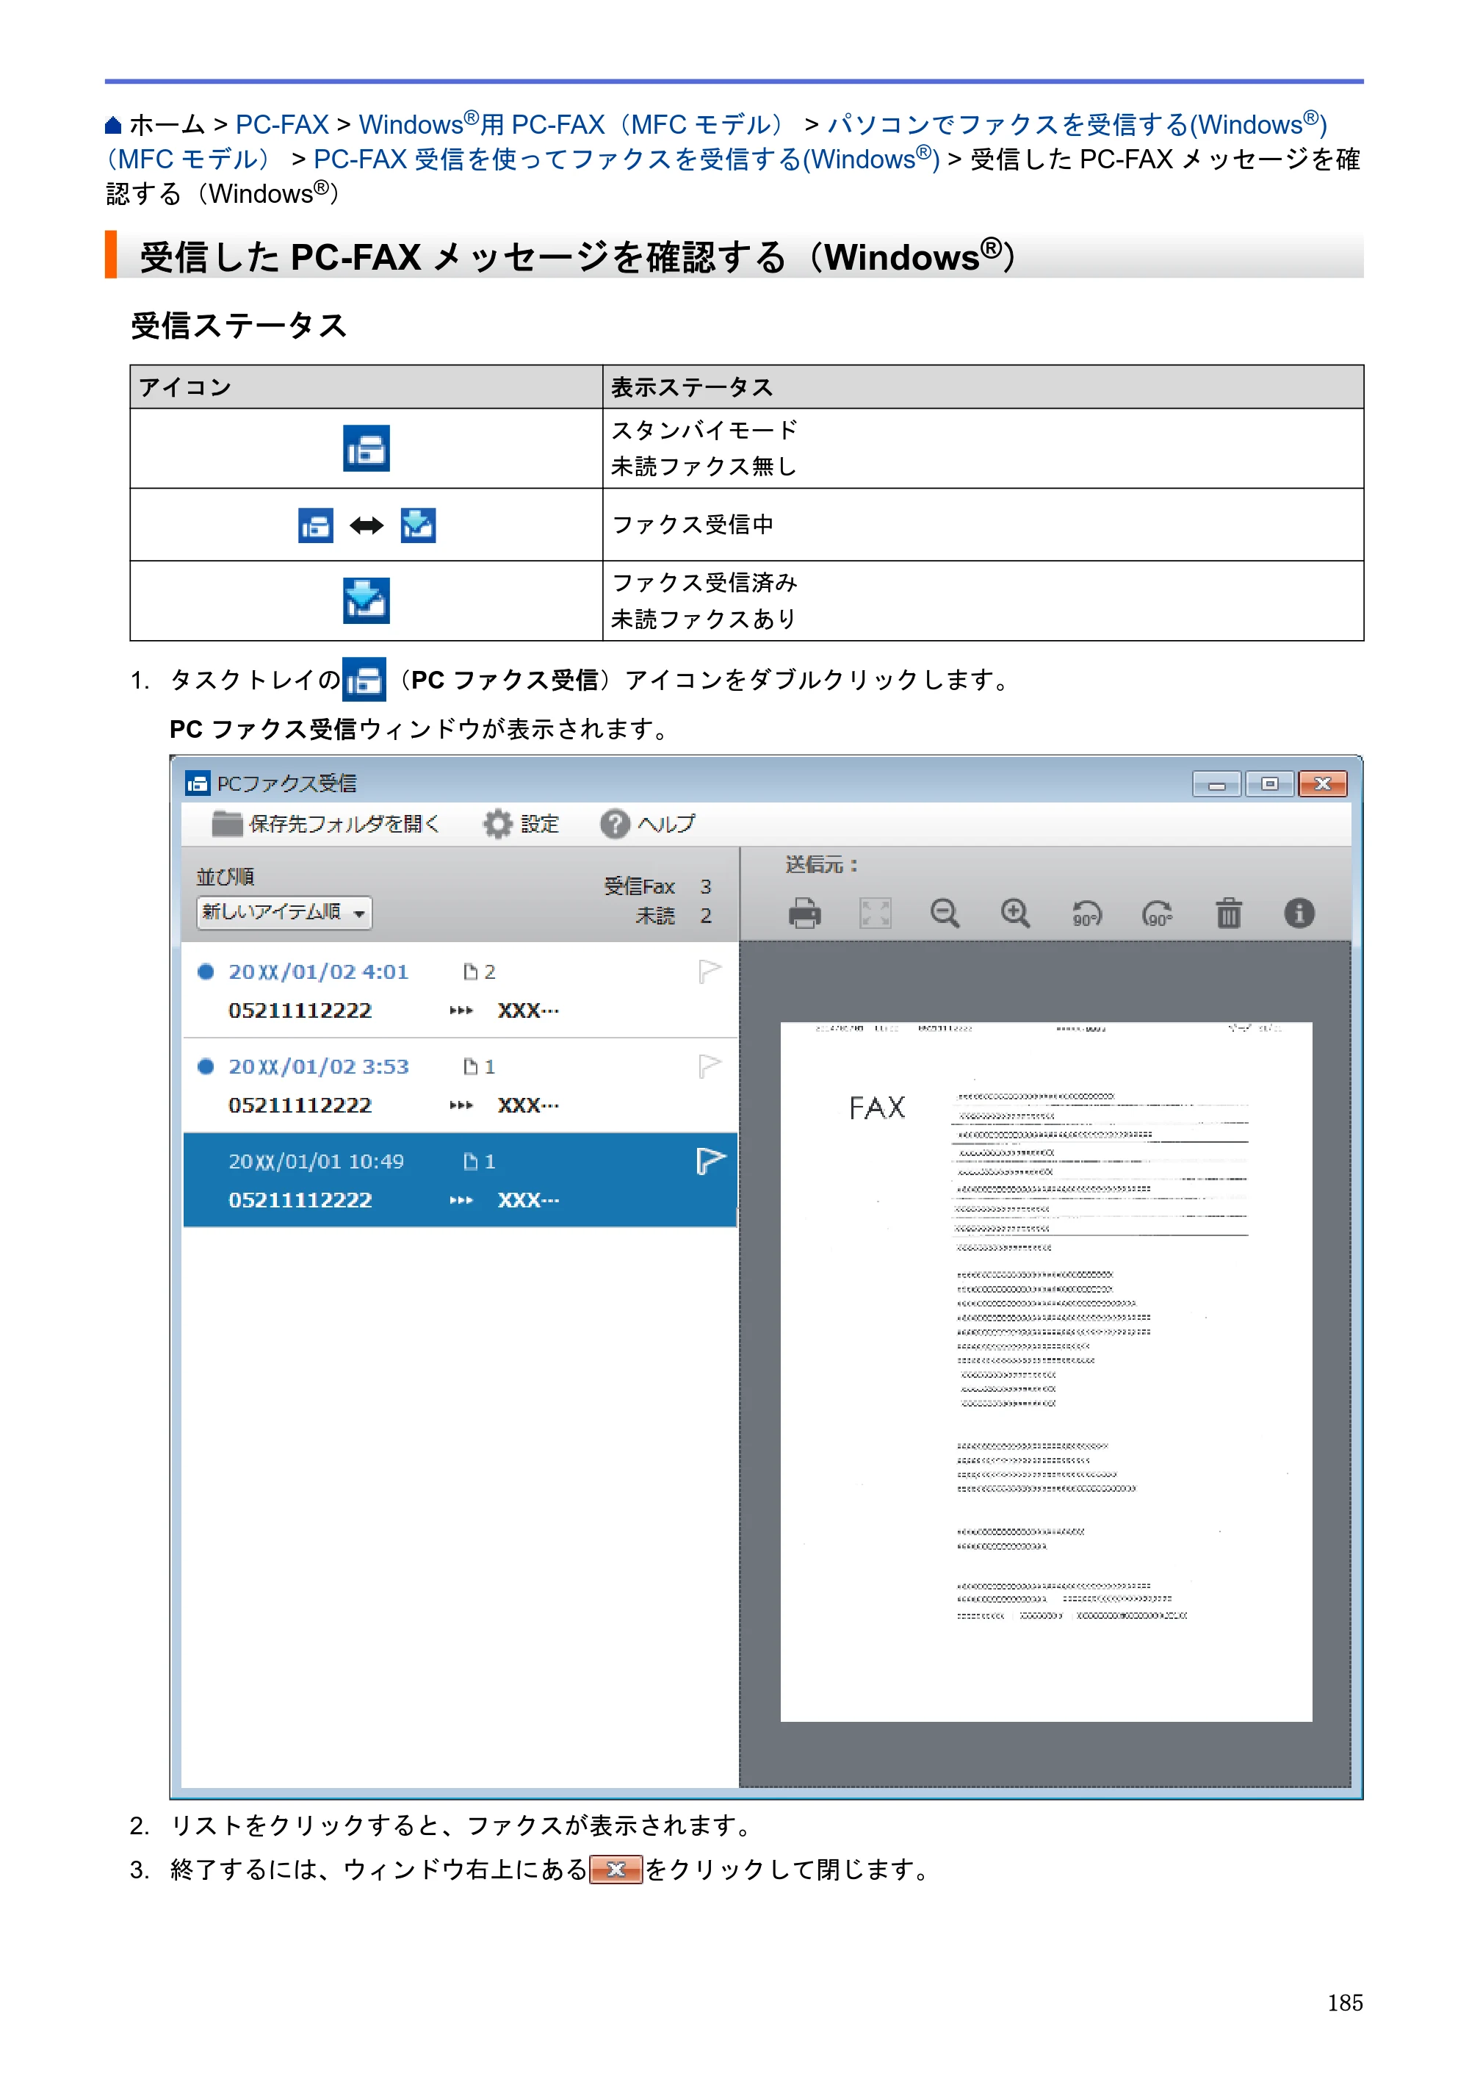Open 保存先フォルダを開く in the toolbar
The image size is (1469, 2079).
point(326,824)
